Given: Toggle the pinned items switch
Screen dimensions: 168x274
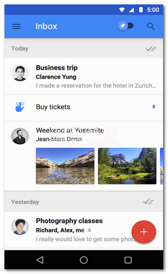Looking at the screenshot, I should pos(125,26).
